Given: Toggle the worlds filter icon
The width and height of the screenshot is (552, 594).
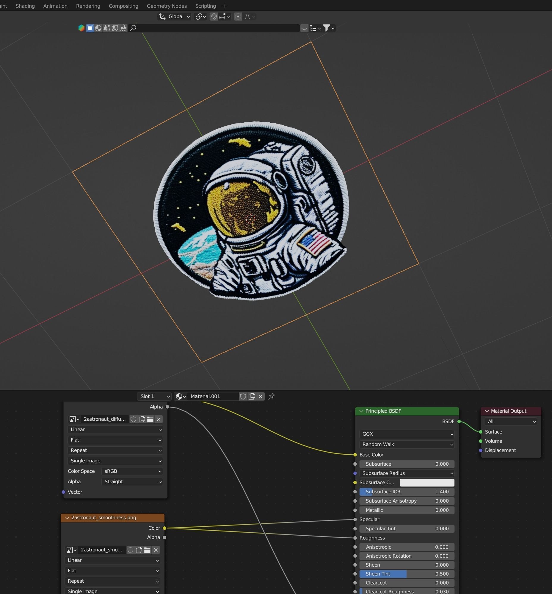Looking at the screenshot, I should pos(115,28).
